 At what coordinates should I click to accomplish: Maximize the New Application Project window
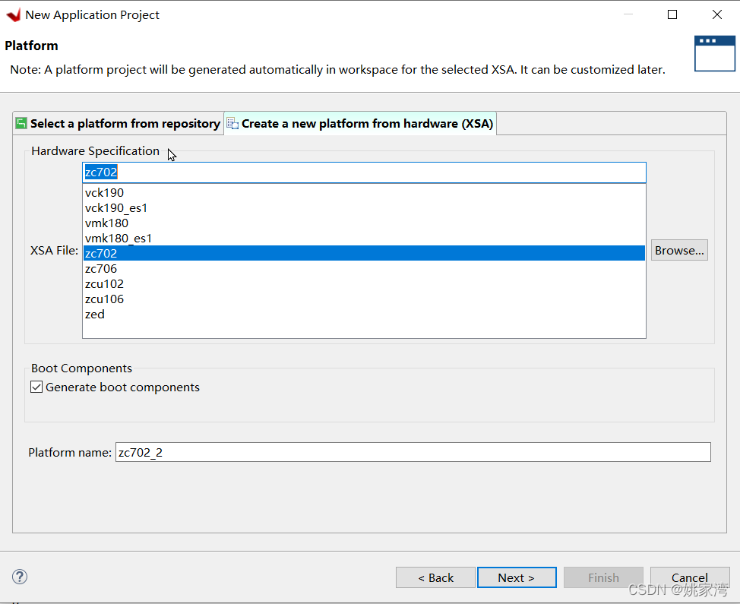pos(672,14)
